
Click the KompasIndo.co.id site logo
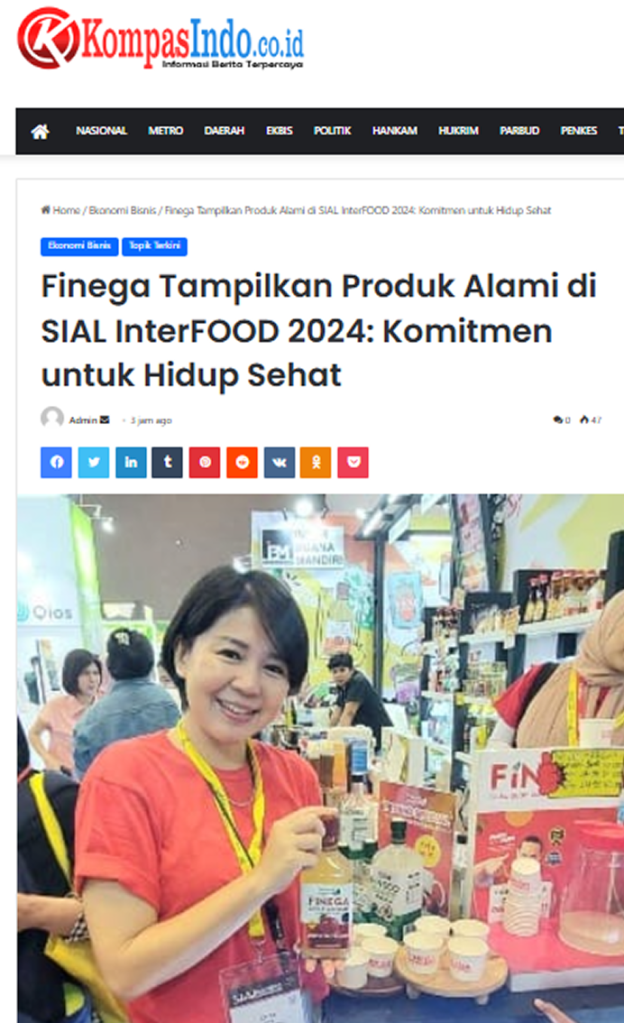pos(161,39)
